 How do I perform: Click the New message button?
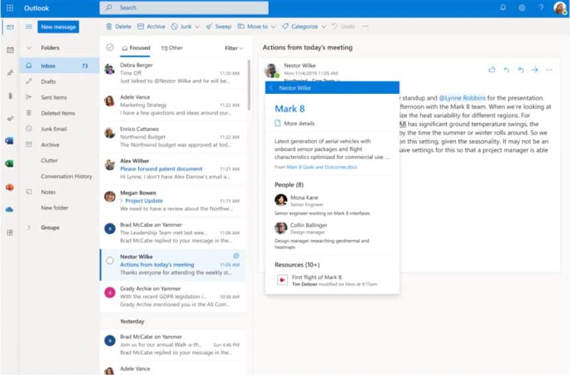(58, 27)
